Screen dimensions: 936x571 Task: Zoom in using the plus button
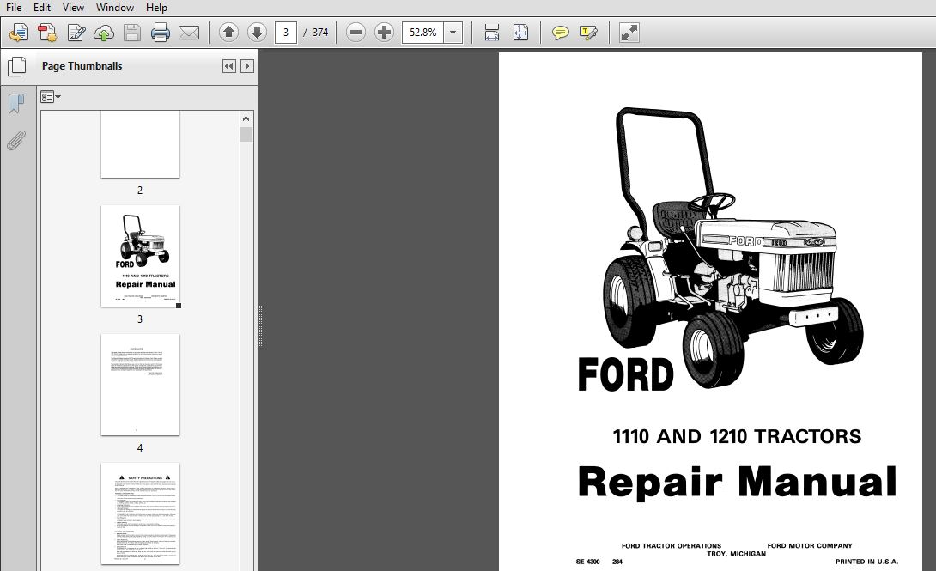tap(385, 33)
